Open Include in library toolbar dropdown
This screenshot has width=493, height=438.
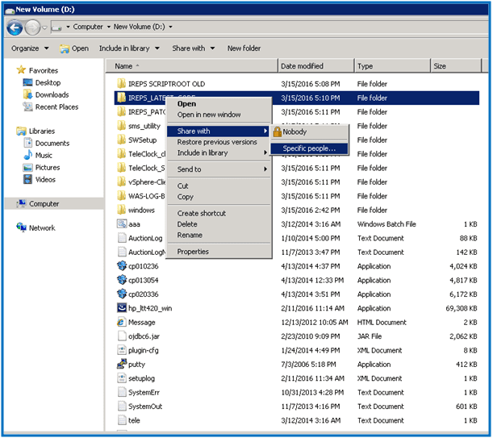[129, 48]
